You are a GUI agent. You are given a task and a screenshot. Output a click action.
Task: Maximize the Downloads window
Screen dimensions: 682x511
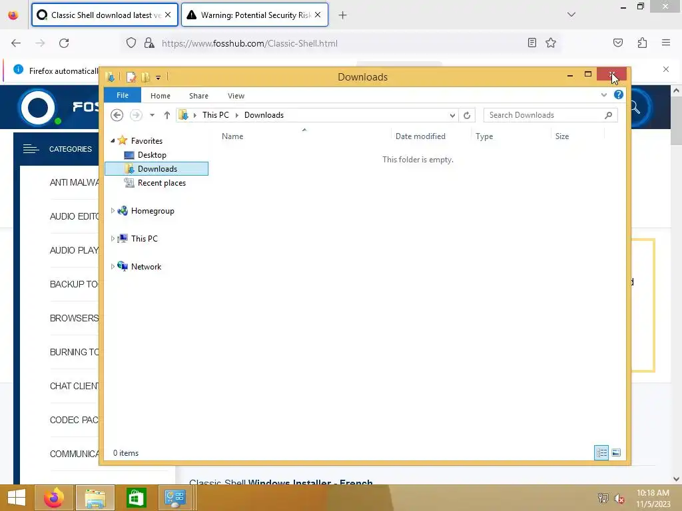(x=588, y=75)
